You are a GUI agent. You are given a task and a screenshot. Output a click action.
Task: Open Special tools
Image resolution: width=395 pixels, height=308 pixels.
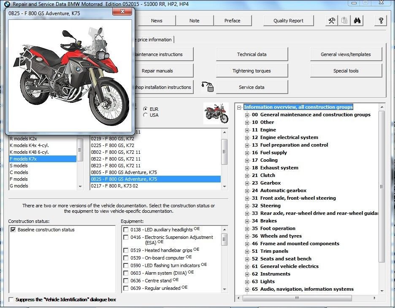pyautogui.click(x=346, y=71)
